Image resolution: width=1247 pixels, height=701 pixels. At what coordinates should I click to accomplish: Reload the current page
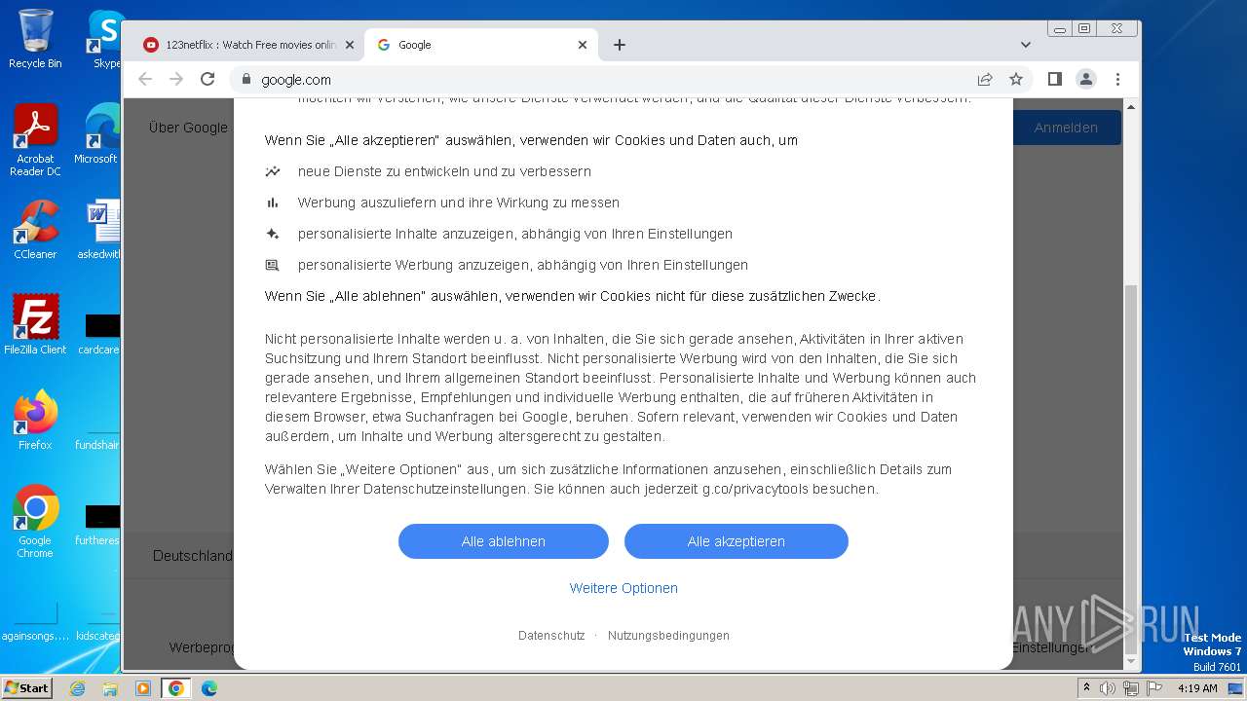[x=208, y=80]
